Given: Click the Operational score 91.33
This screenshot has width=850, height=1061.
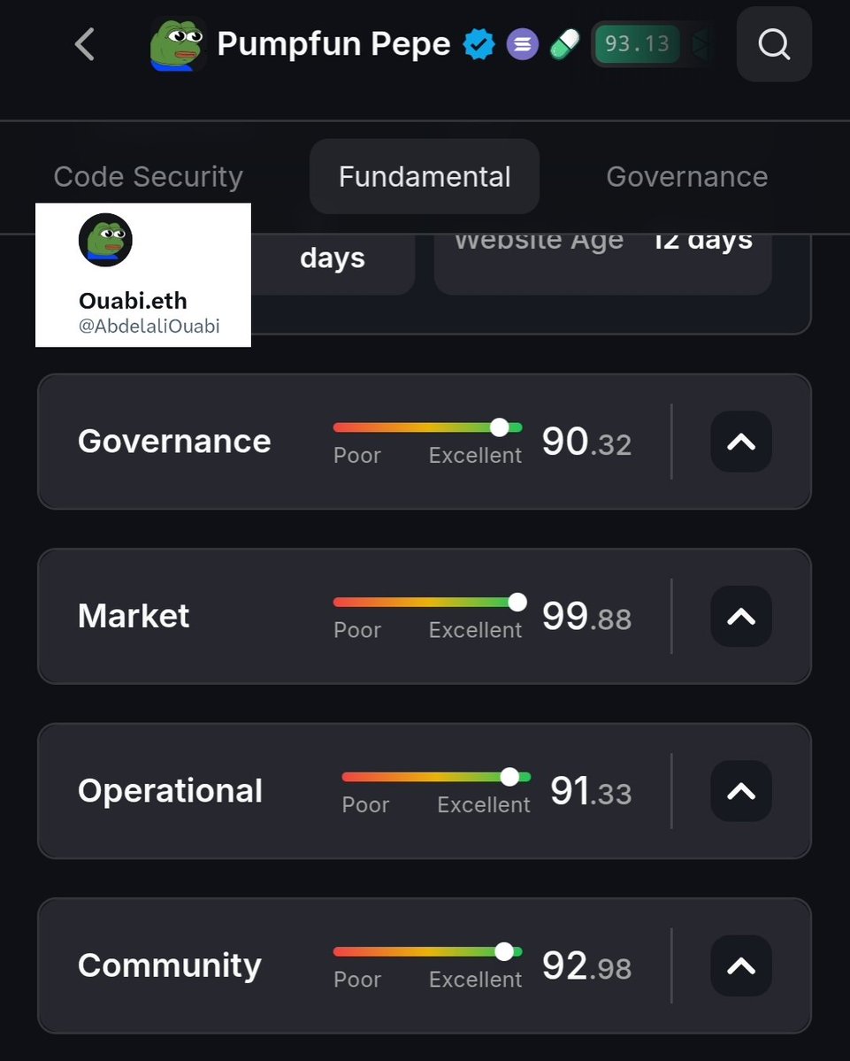Looking at the screenshot, I should [591, 791].
